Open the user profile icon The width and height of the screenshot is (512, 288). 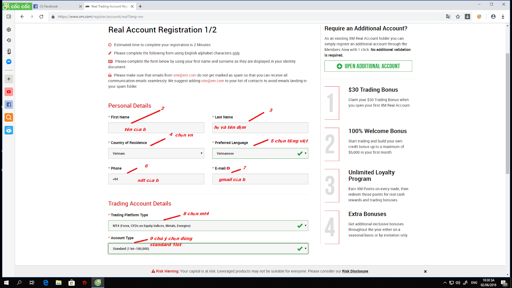click(x=493, y=17)
